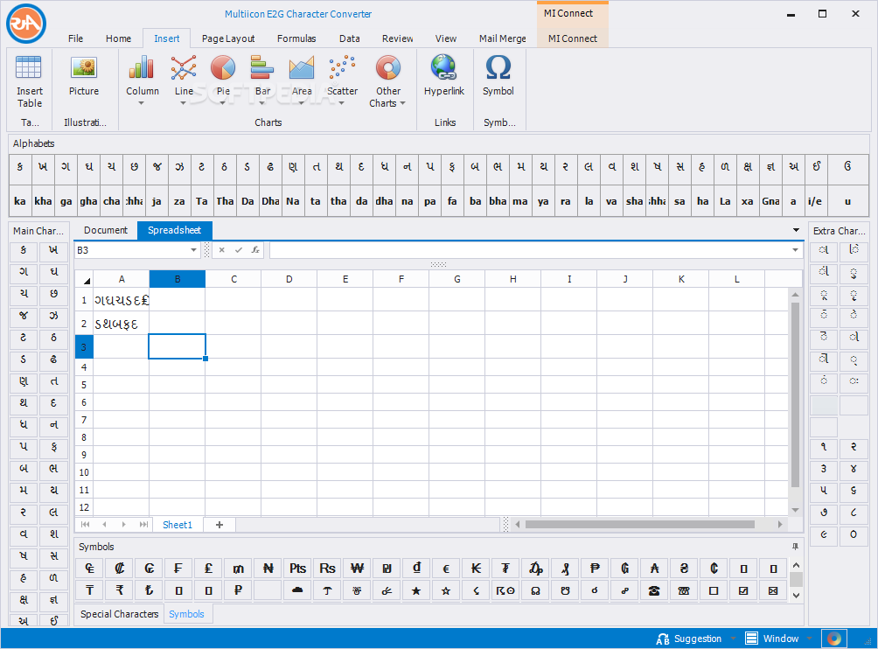Open the Name Box dropdown
Viewport: 878px width, 649px height.
point(194,250)
